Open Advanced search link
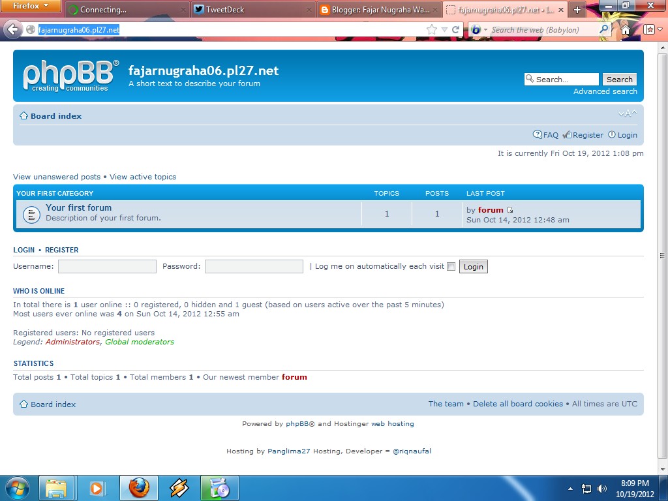Image resolution: width=668 pixels, height=501 pixels. click(x=605, y=91)
